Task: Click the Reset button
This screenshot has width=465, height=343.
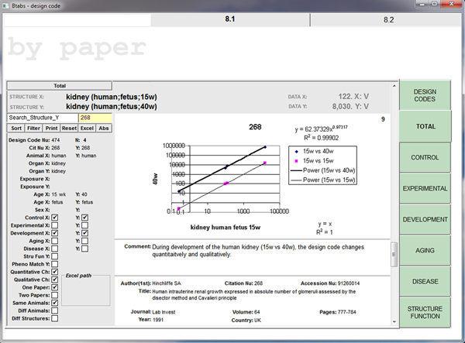Action: coord(69,129)
